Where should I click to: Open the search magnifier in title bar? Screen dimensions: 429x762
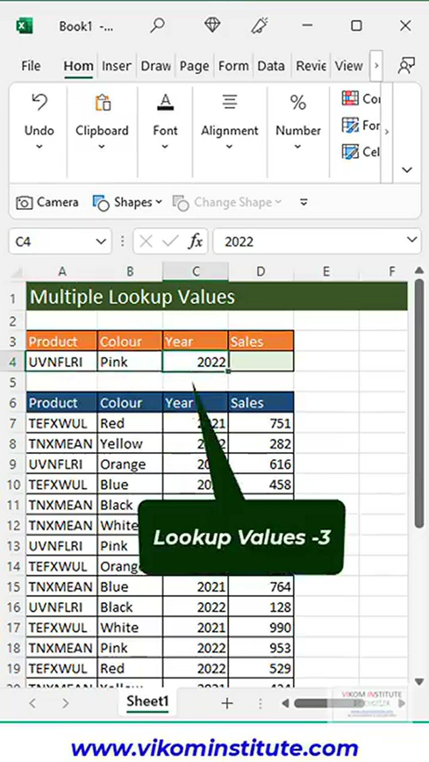pos(157,26)
